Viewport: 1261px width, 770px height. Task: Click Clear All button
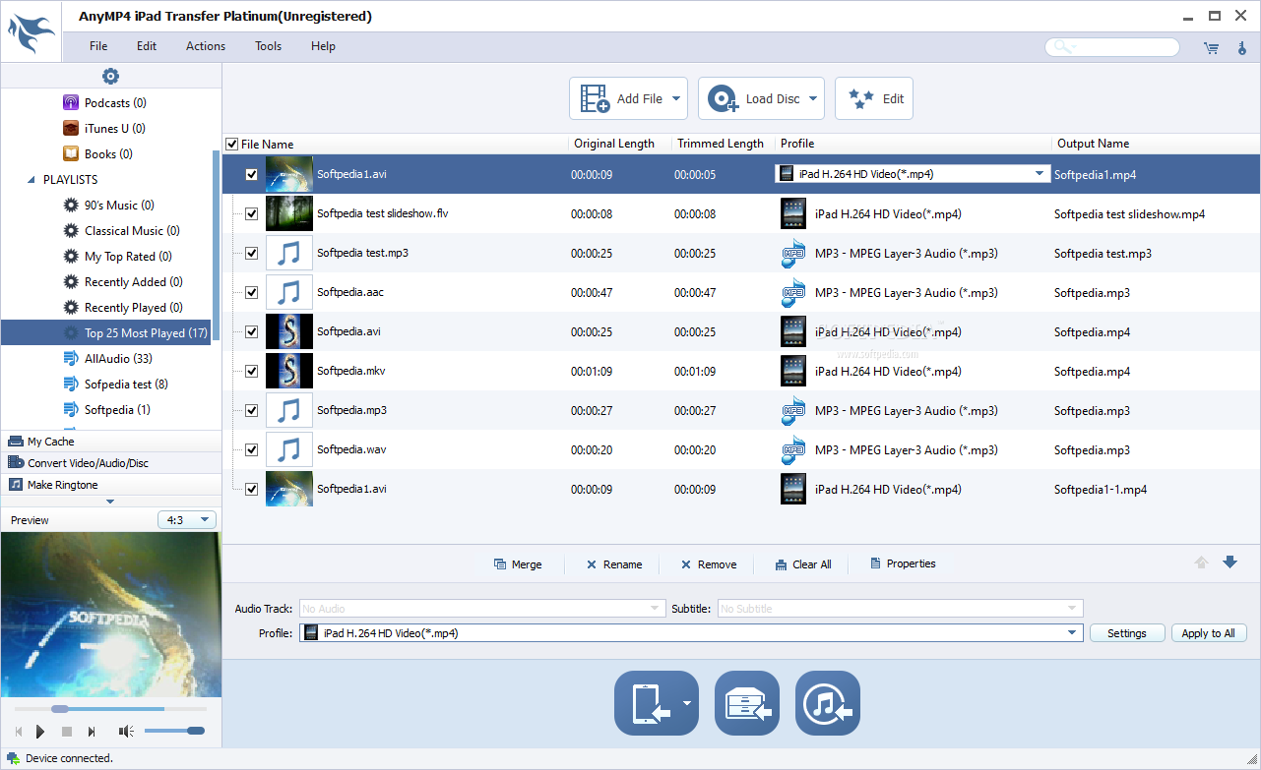pyautogui.click(x=803, y=564)
